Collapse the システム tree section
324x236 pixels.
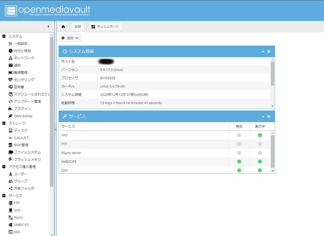point(4,36)
